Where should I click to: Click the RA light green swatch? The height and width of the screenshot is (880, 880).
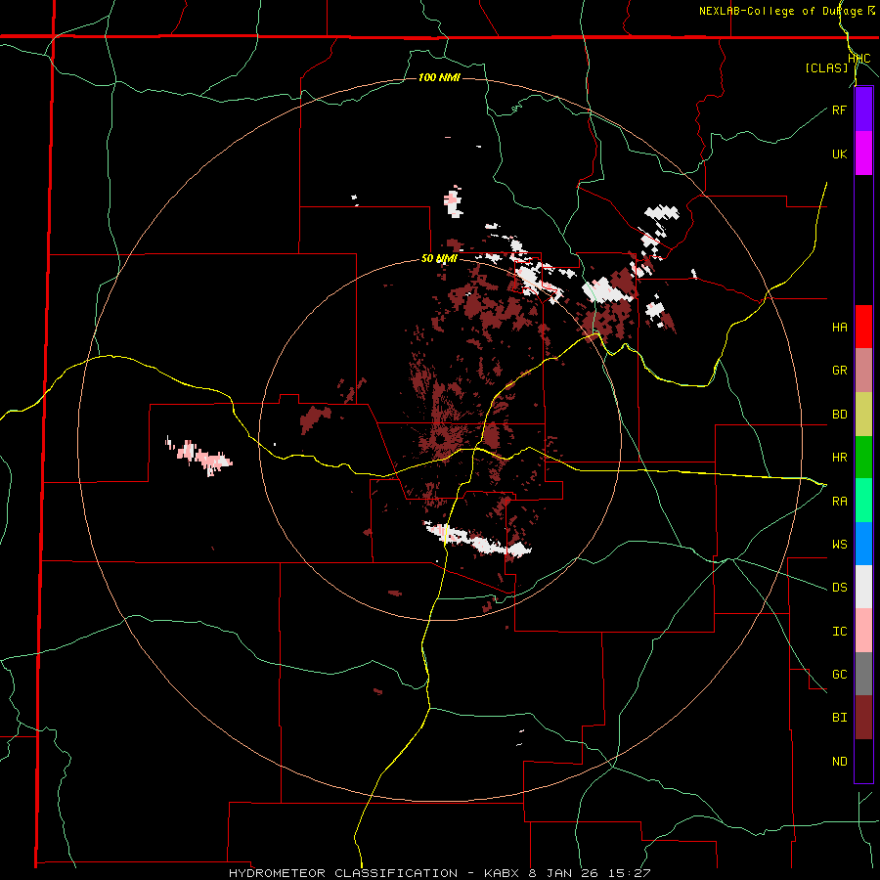click(863, 501)
